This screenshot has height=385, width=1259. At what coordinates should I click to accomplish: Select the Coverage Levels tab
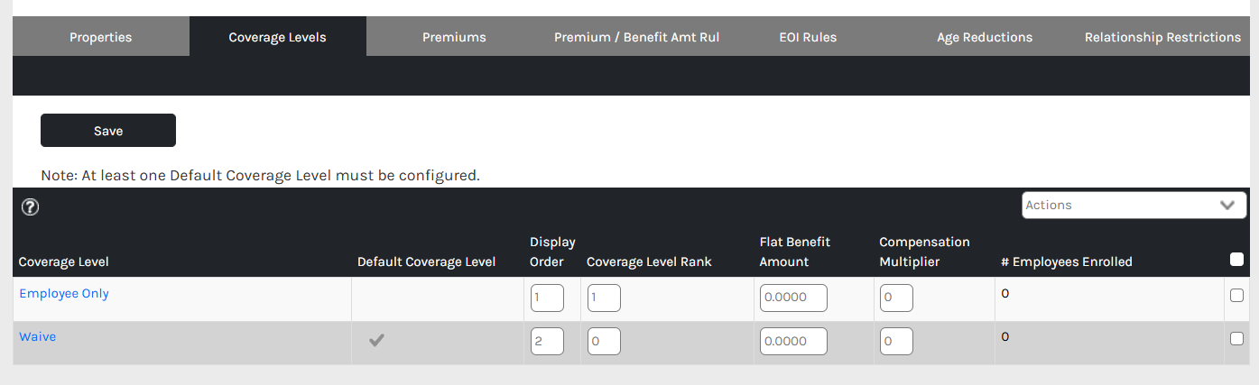coord(278,37)
